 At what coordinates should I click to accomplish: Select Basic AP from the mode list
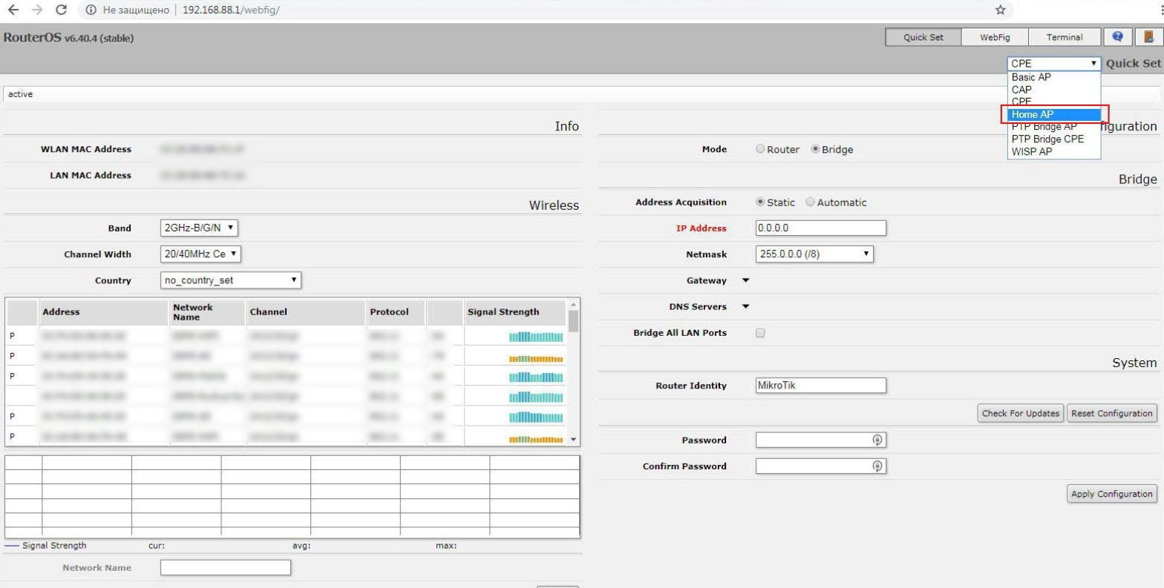point(1054,77)
